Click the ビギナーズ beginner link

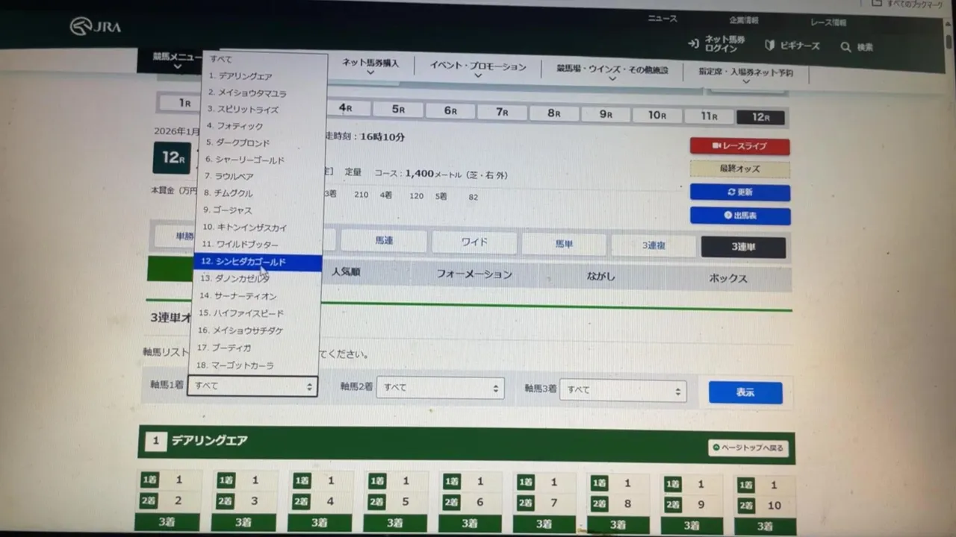pos(792,45)
